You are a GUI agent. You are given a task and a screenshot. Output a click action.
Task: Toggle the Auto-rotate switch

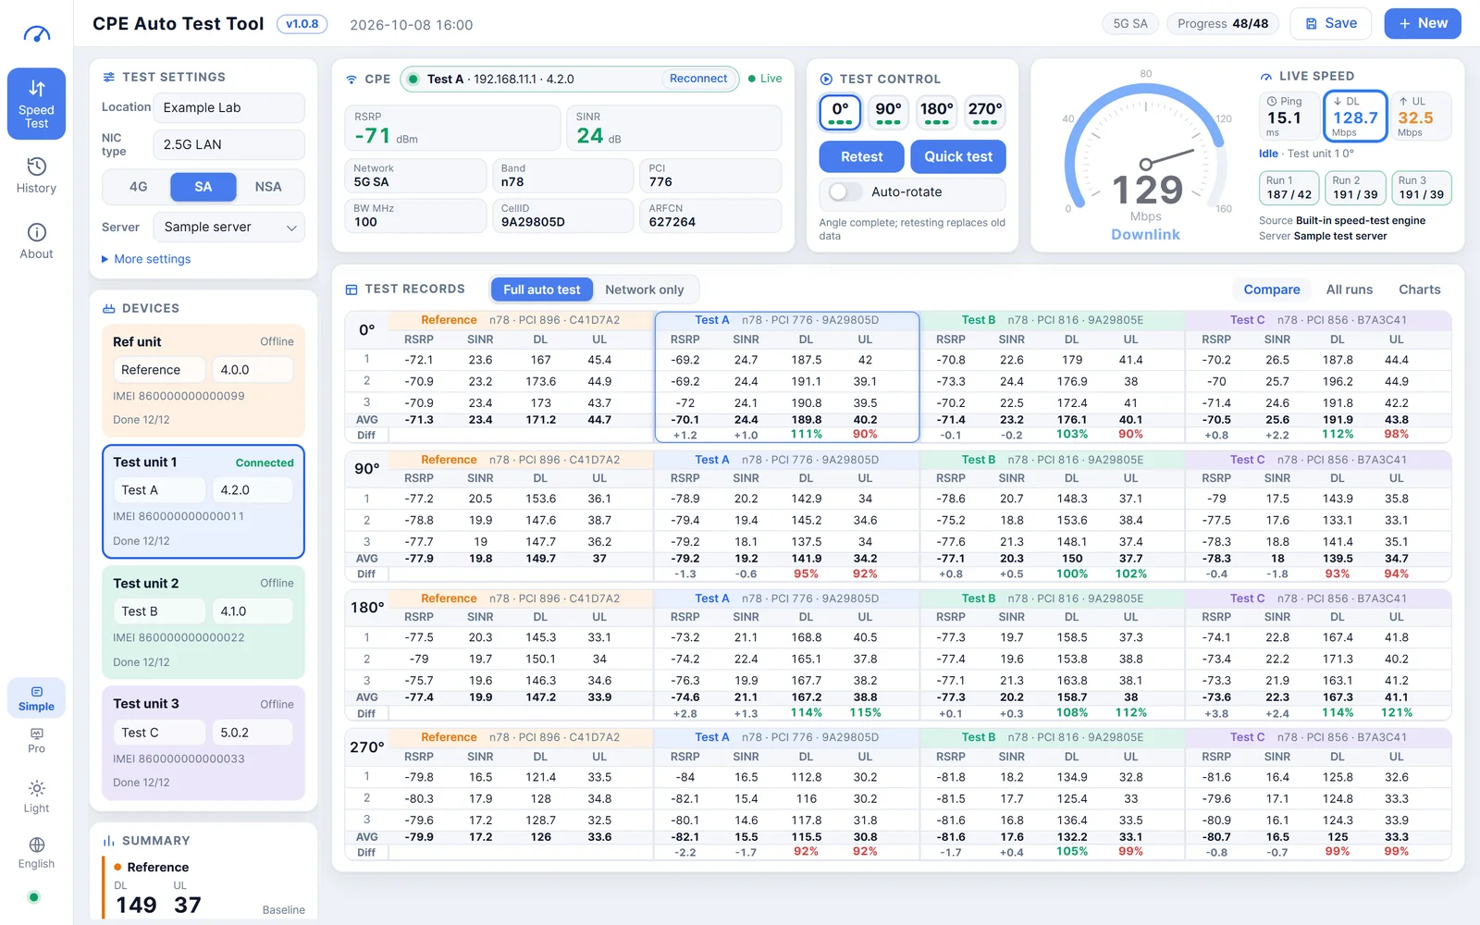(x=844, y=192)
